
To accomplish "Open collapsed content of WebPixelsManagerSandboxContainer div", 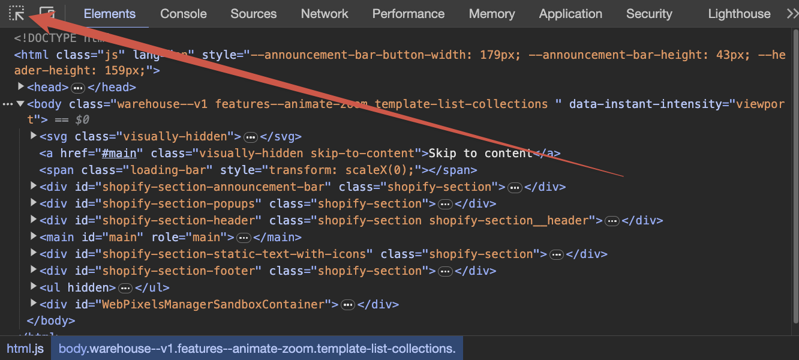I will 348,305.
